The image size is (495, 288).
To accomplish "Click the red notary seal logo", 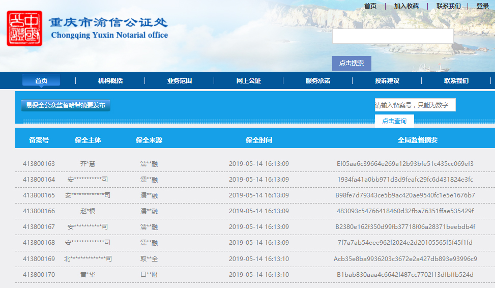I will pos(24,28).
